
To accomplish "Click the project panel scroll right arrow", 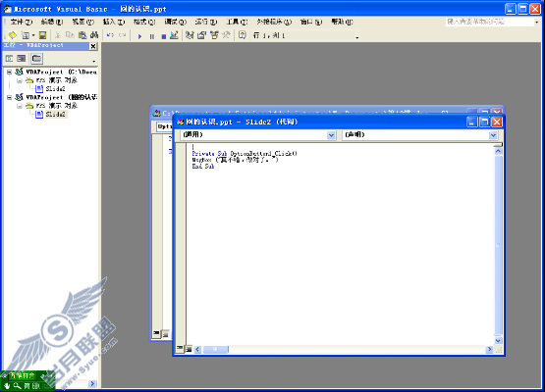I will [92, 383].
